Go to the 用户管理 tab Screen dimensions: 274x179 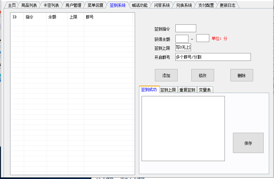point(74,5)
